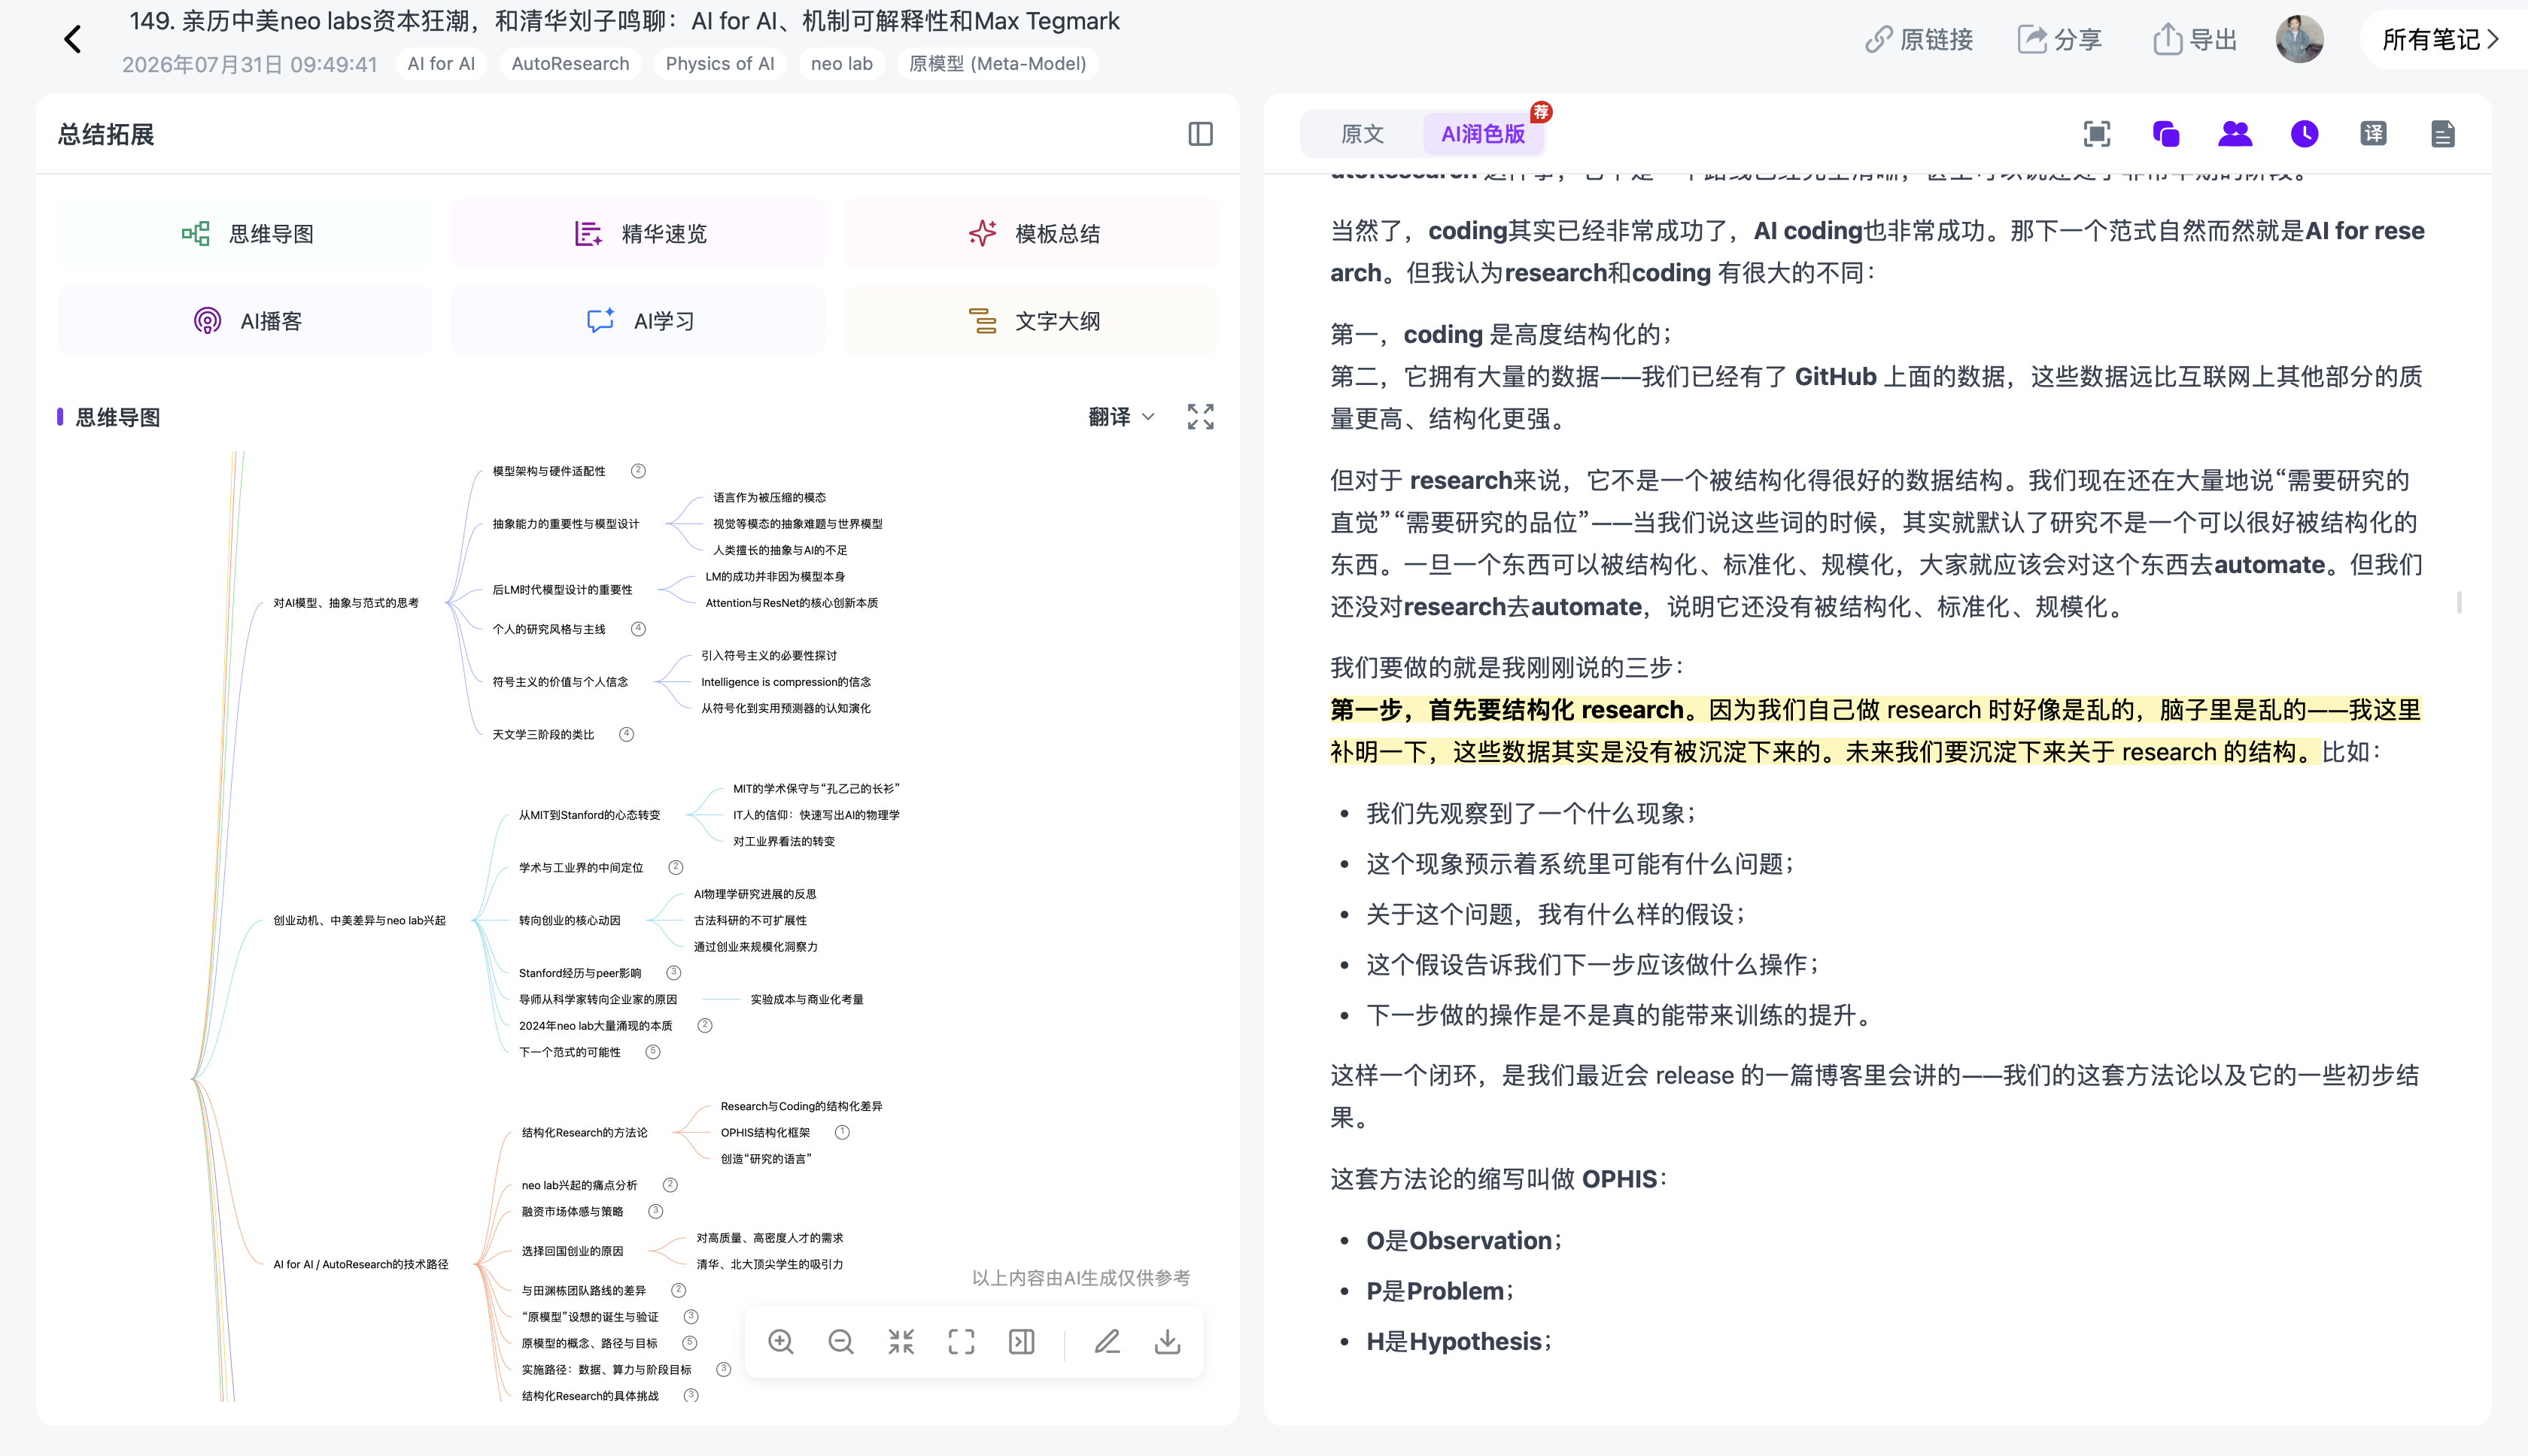The image size is (2528, 1456).
Task: Open the user avatar profile picture
Action: (2299, 40)
